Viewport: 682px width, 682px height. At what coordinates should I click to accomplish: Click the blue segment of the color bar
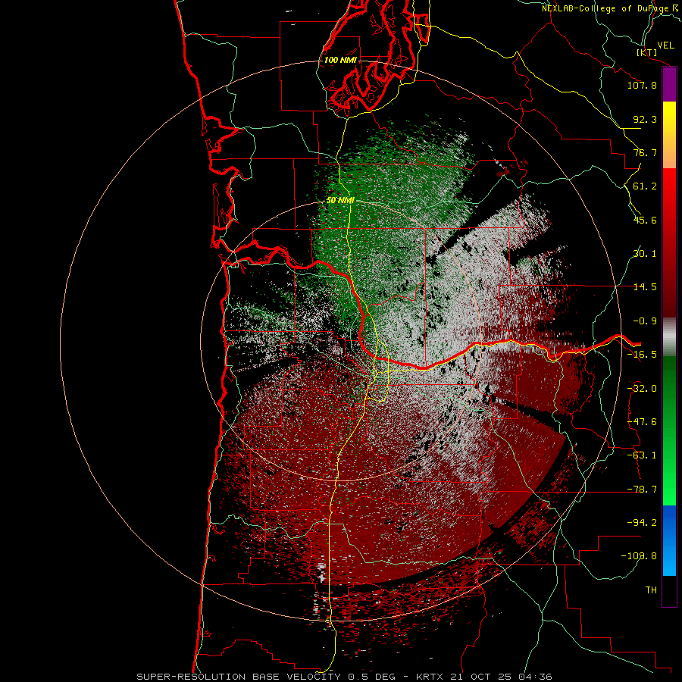coord(669,540)
